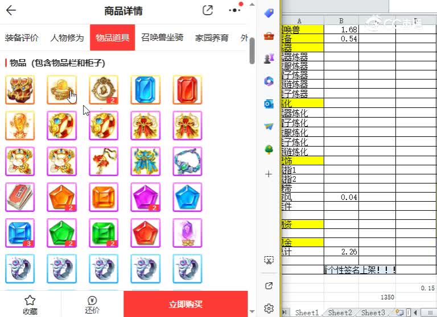
Task: Select the blue pentagon gem
Action: 187,197
